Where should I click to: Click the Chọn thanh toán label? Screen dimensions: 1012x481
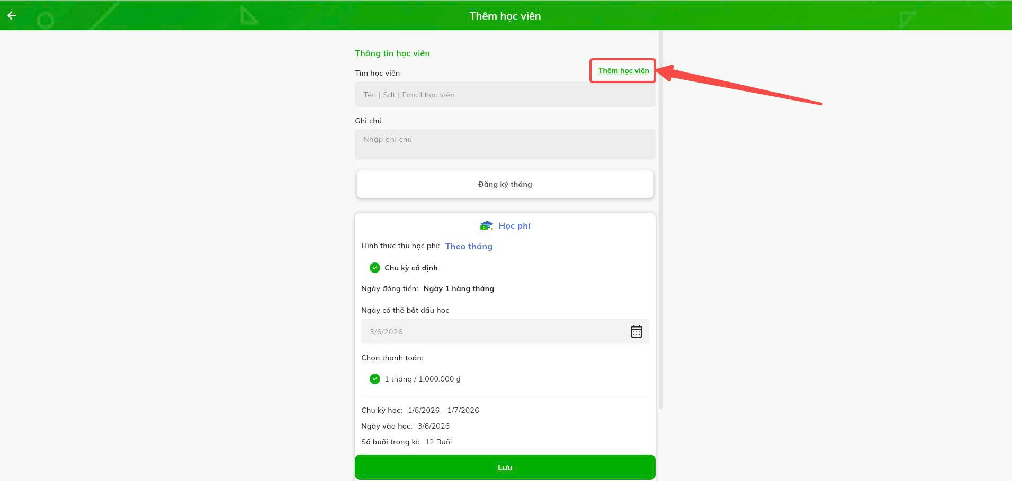pyautogui.click(x=392, y=358)
